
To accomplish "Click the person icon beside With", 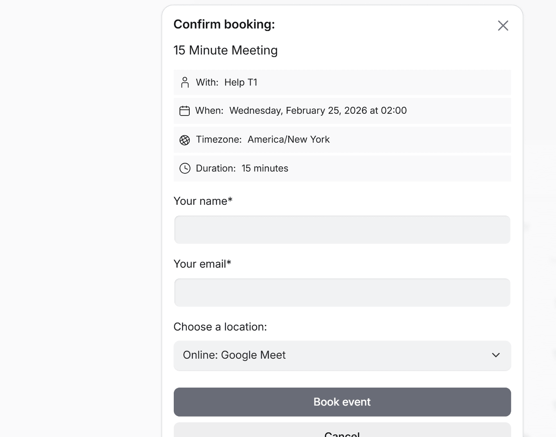I will tap(185, 82).
